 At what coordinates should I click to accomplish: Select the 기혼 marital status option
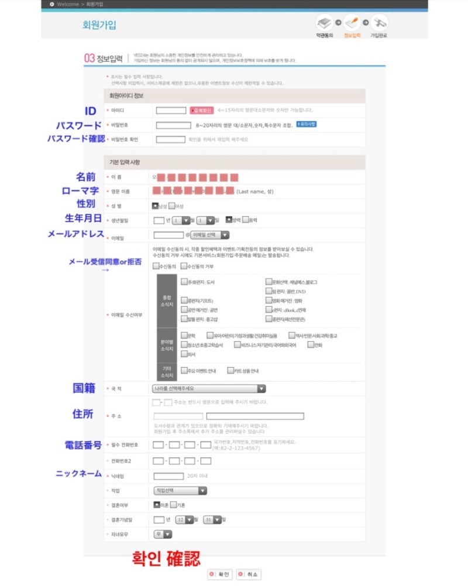(x=173, y=505)
